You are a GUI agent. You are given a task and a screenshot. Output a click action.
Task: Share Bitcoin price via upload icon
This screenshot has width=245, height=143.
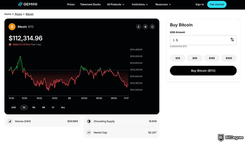(138, 27)
